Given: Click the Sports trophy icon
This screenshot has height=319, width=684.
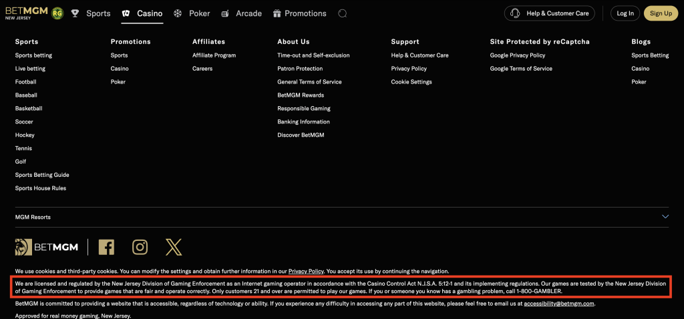Looking at the screenshot, I should tap(75, 13).
